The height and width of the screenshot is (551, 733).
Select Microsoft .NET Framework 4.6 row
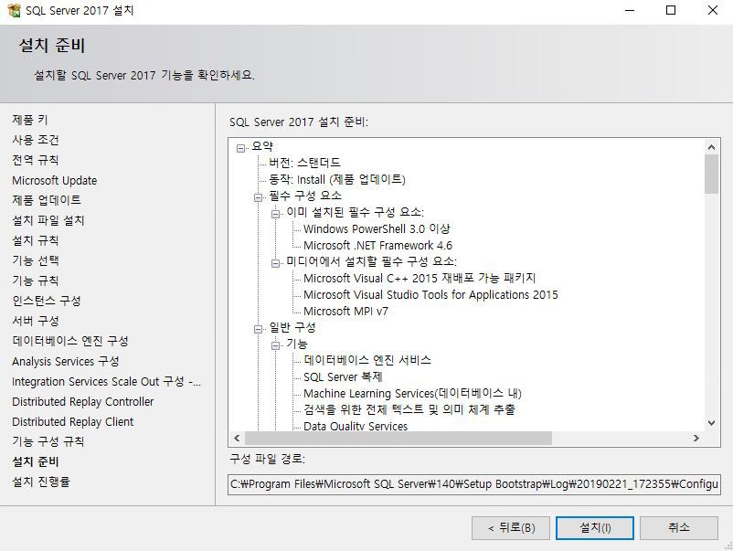tap(377, 246)
